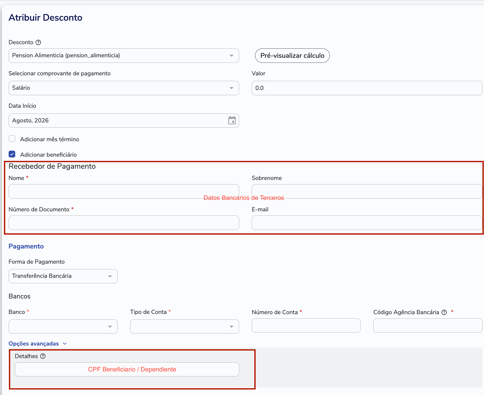484x395 pixels.
Task: Open the Banco dropdown
Action: pyautogui.click(x=63, y=326)
